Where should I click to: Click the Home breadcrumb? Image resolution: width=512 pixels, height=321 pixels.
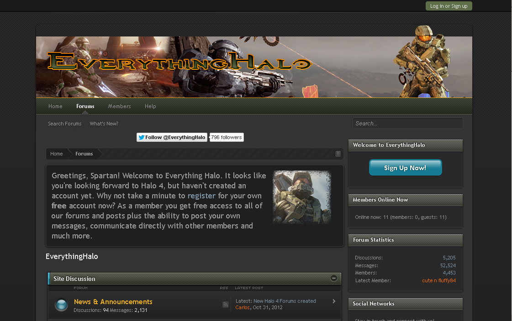[57, 154]
